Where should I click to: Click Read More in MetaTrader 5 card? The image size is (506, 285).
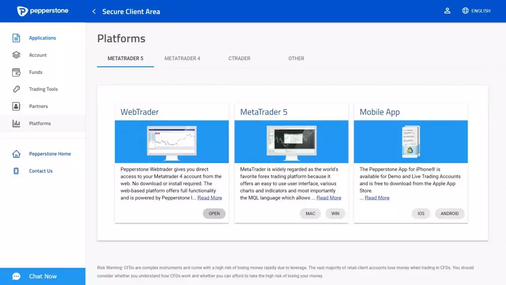(x=329, y=198)
